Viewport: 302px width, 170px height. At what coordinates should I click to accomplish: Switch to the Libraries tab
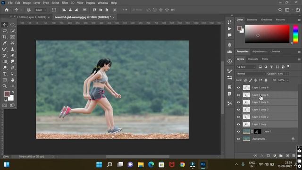tap(275, 51)
